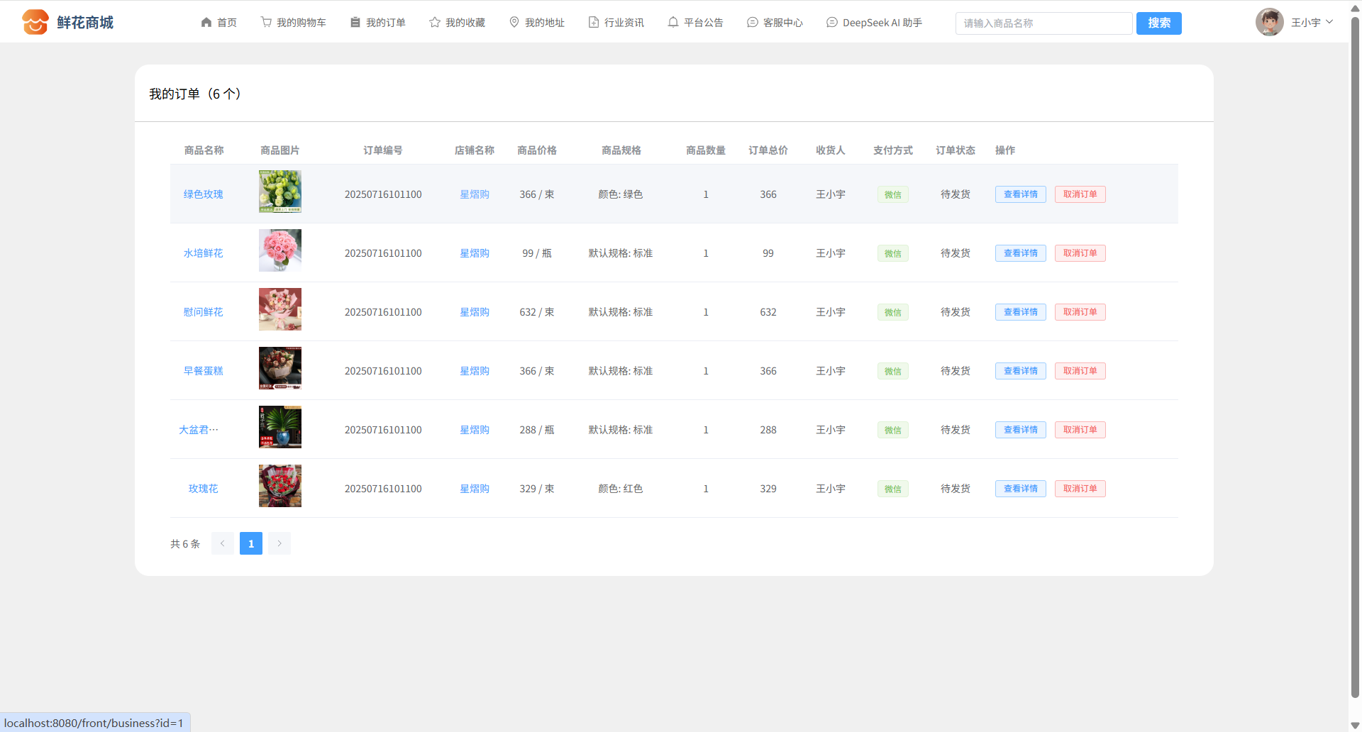
Task: Go to next page arrow in pagination
Action: tap(279, 543)
